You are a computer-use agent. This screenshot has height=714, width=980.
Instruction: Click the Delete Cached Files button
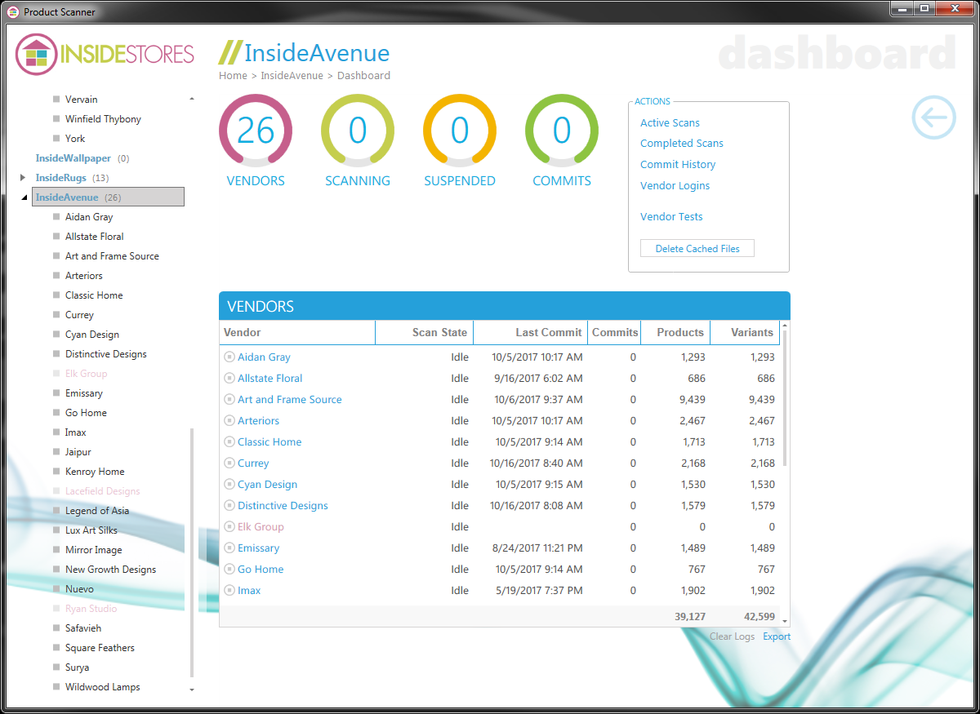[697, 249]
